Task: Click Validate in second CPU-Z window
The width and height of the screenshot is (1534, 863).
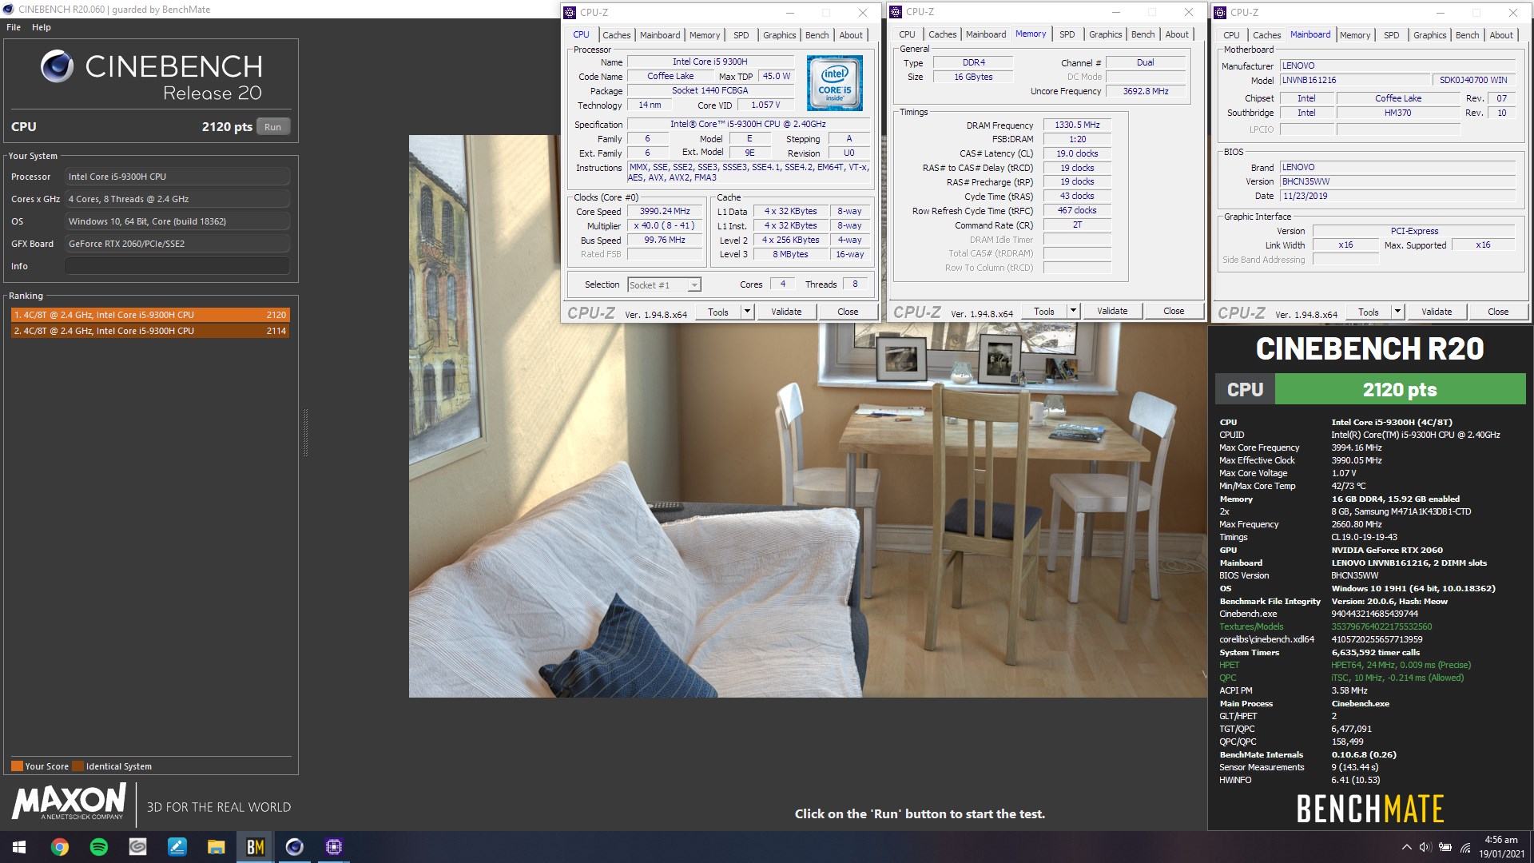Action: (1112, 312)
